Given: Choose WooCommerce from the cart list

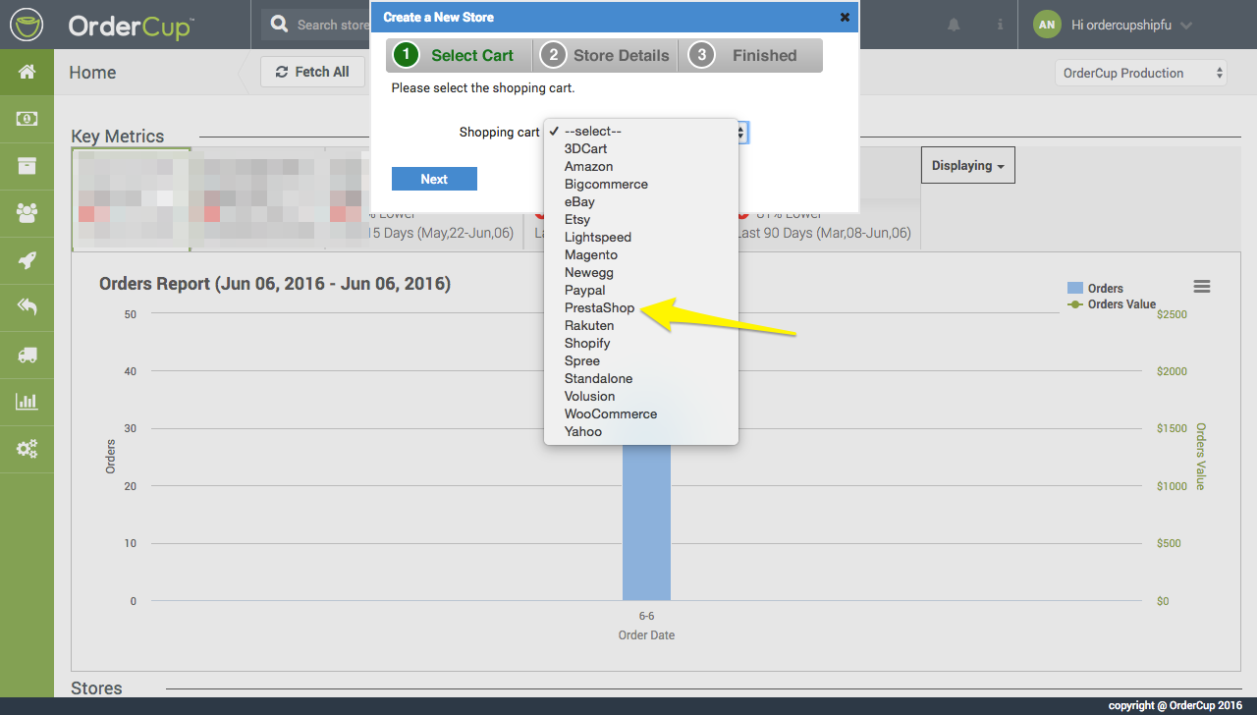Looking at the screenshot, I should coord(641,413).
